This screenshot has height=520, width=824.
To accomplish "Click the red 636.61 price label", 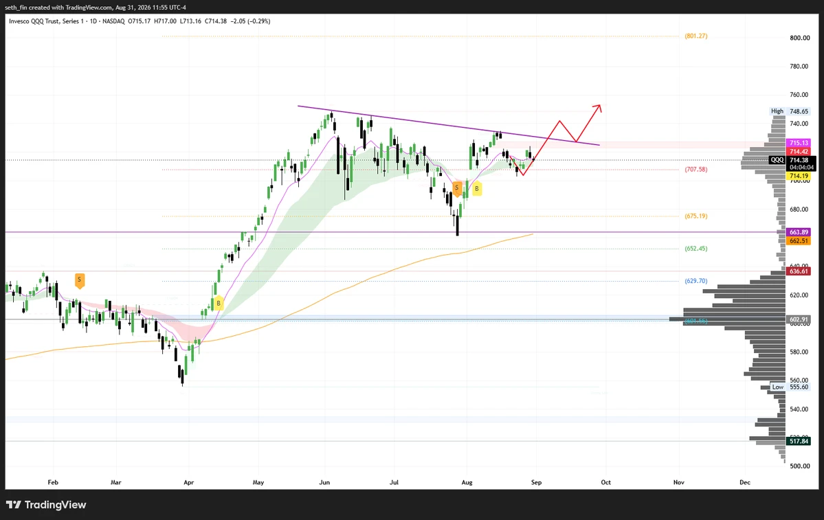I will coord(799,271).
